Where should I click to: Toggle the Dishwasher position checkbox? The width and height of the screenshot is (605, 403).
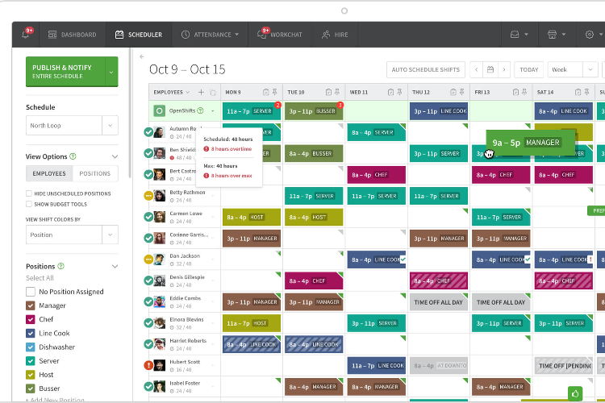(x=31, y=347)
